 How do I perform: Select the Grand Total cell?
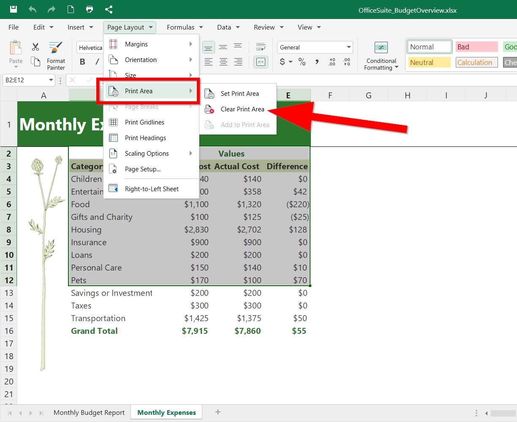point(95,331)
